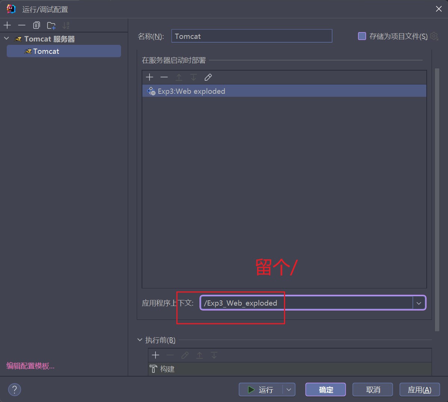Viewport: 448px width, 402px height.
Task: Click the 应用 apply button
Action: tap(420, 389)
